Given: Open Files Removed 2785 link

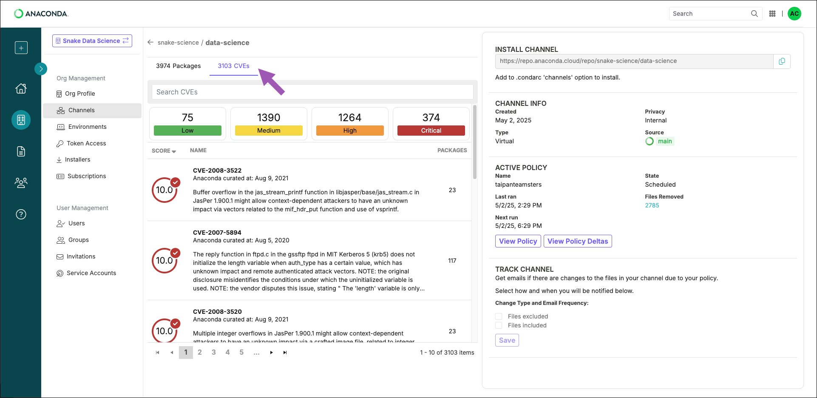Looking at the screenshot, I should 652,205.
